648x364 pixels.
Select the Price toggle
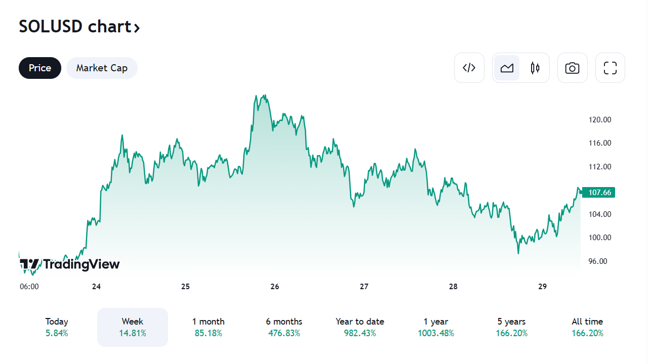pyautogui.click(x=40, y=68)
